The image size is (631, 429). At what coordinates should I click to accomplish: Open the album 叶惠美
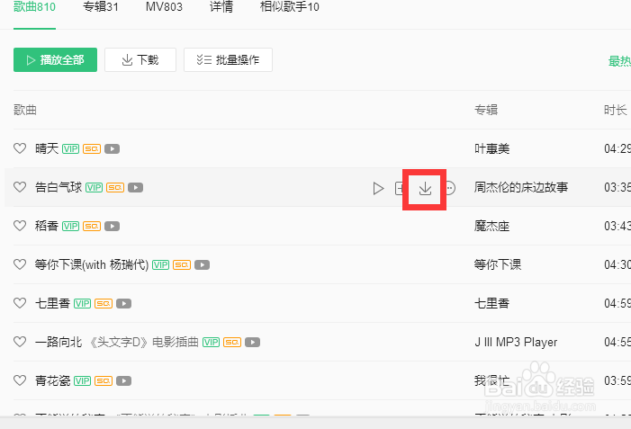click(491, 148)
